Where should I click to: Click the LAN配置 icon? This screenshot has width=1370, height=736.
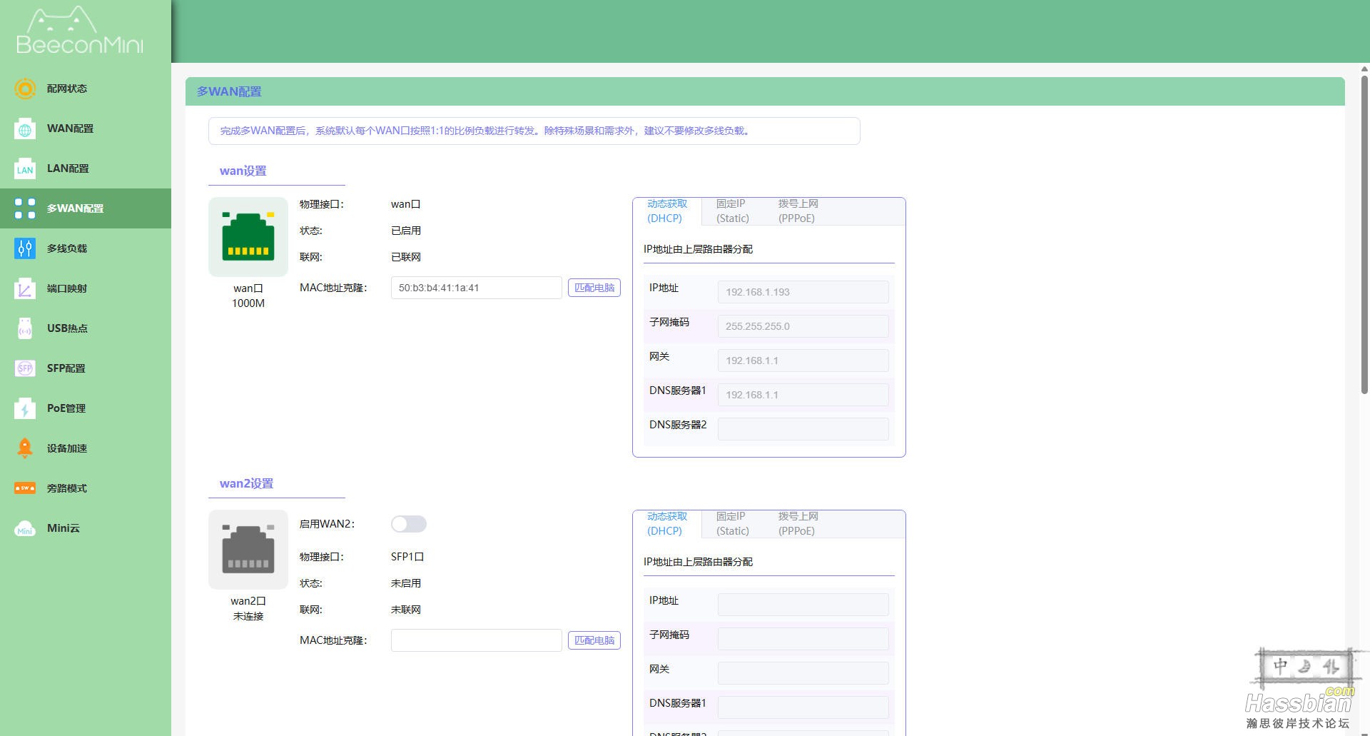pyautogui.click(x=25, y=168)
